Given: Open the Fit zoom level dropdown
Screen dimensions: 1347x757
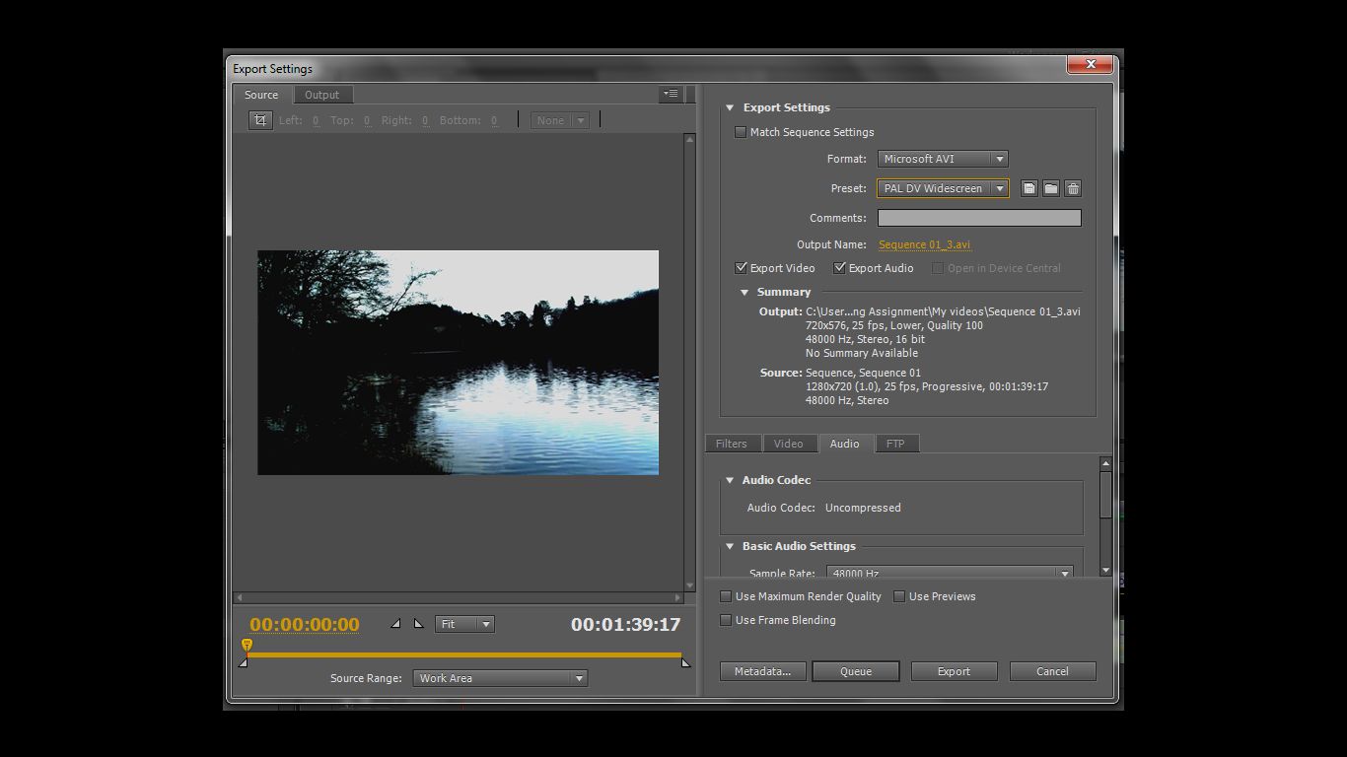Looking at the screenshot, I should (x=464, y=624).
